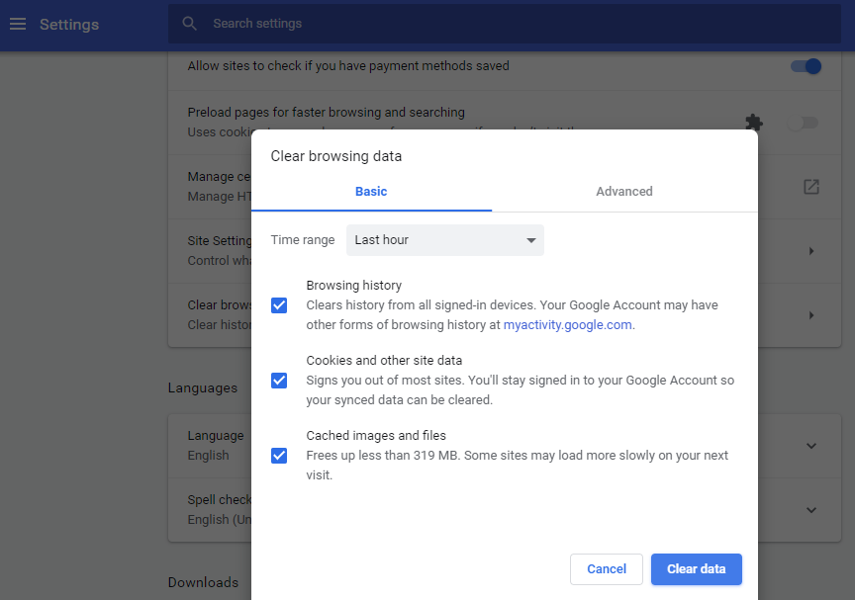Click the Time range label
Image resolution: width=855 pixels, height=600 pixels.
point(303,240)
